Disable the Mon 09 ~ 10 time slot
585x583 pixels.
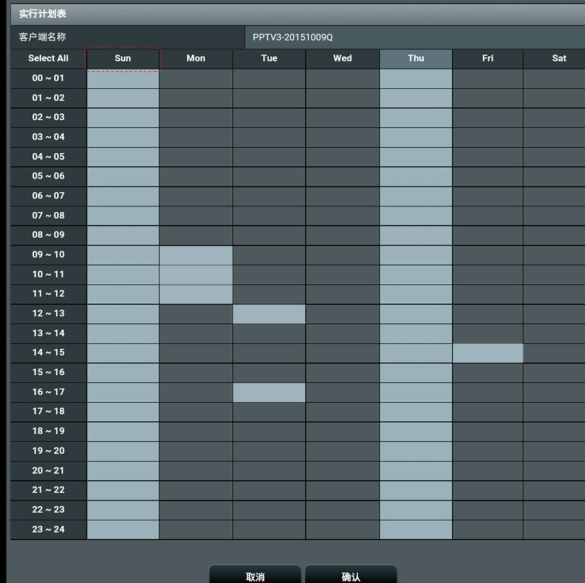coord(196,255)
